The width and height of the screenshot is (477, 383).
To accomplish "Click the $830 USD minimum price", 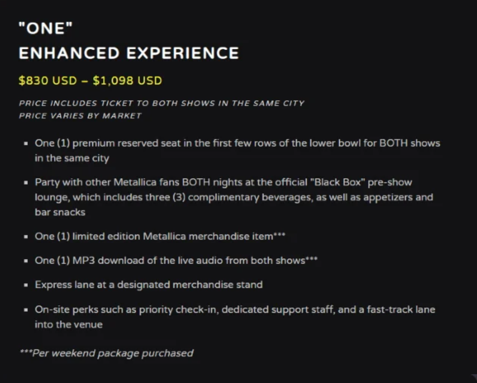I will (x=48, y=80).
